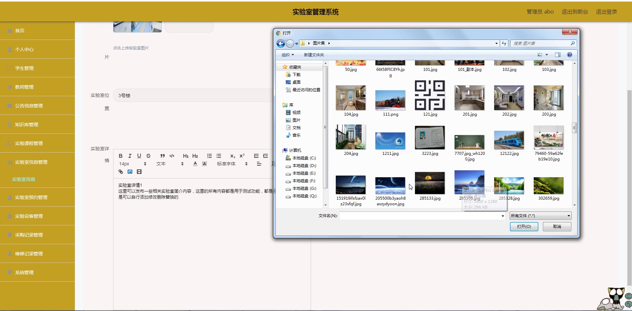Open the 文本 paragraph style dropdown
The height and width of the screenshot is (311, 632).
pos(170,164)
